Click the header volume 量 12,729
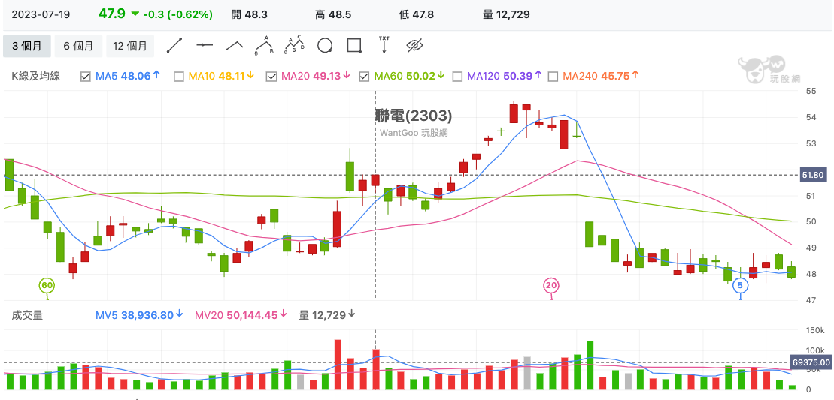The width and height of the screenshot is (834, 400). point(506,14)
